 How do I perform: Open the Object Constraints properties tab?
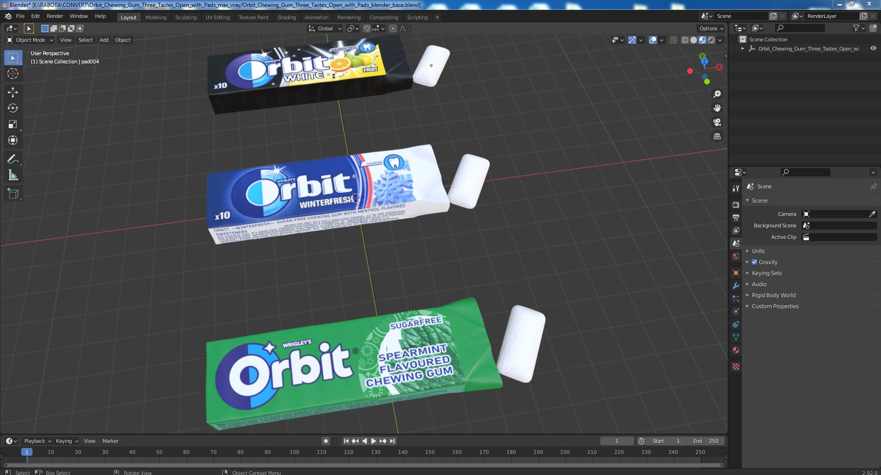pos(736,324)
